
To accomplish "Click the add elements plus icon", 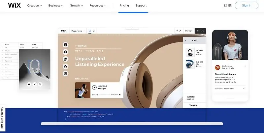I will pos(66,52).
